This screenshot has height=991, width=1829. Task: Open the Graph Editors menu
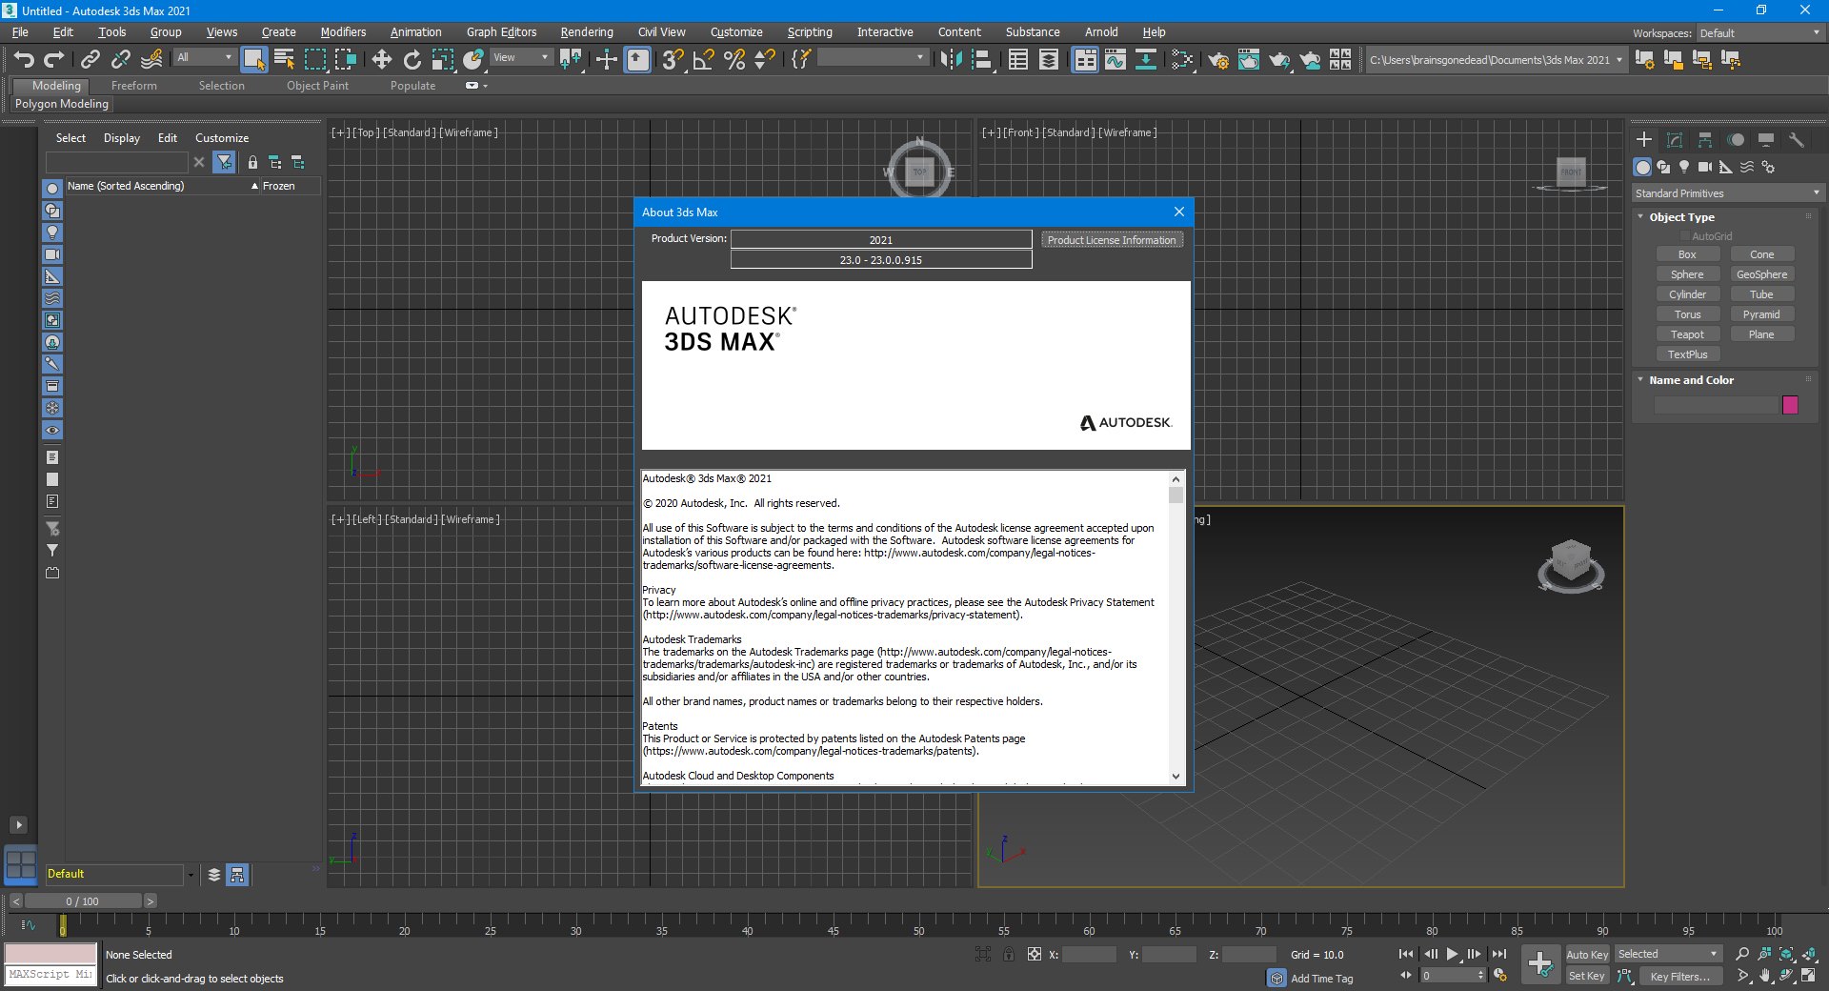(501, 32)
